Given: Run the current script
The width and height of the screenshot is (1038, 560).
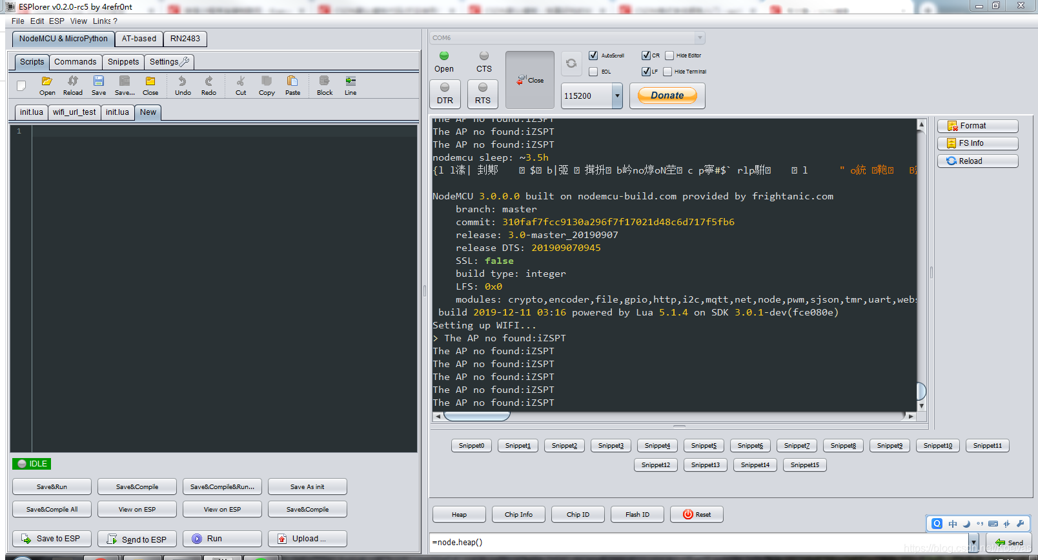Looking at the screenshot, I should click(x=222, y=539).
